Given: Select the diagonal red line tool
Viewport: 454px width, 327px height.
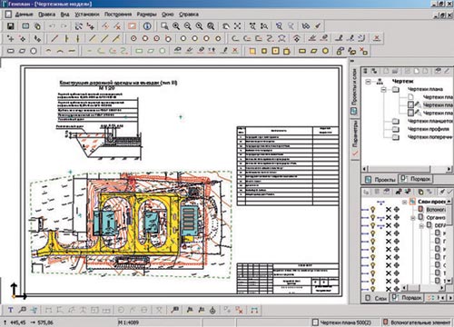Looking at the screenshot, I should [x=54, y=38].
